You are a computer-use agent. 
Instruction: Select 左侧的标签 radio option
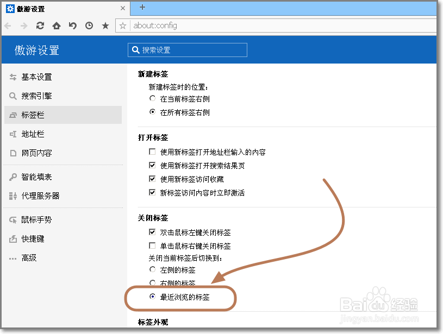click(x=153, y=269)
